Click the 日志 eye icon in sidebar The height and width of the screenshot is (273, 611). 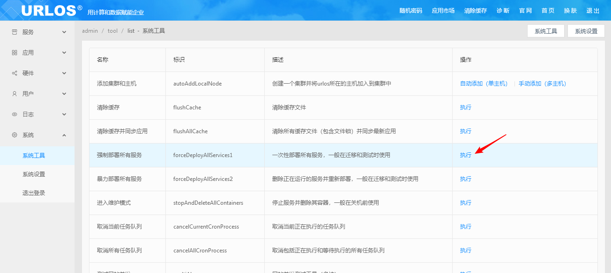pos(15,115)
